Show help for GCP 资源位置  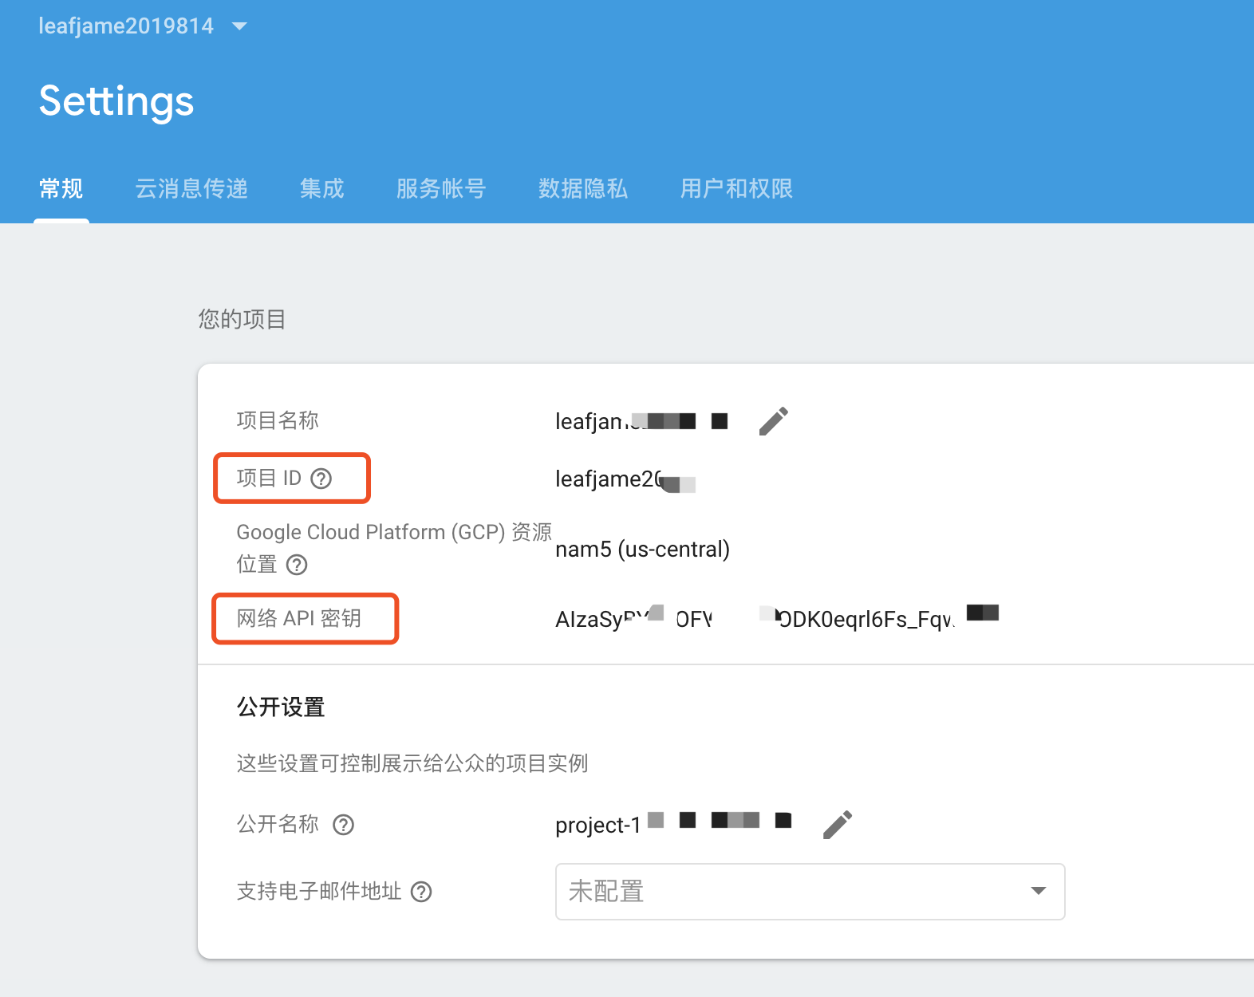(297, 565)
